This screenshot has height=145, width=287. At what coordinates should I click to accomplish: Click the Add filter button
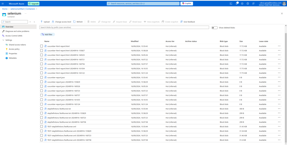[48, 34]
